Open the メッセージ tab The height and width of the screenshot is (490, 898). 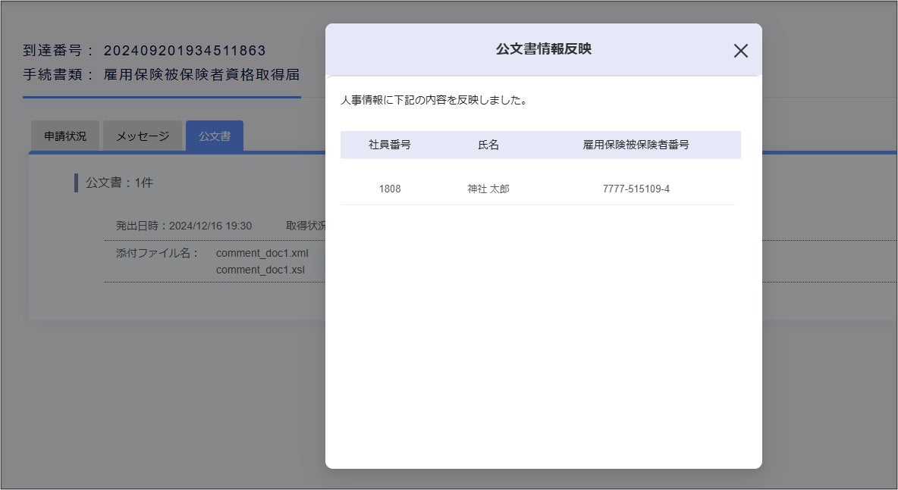click(x=143, y=136)
